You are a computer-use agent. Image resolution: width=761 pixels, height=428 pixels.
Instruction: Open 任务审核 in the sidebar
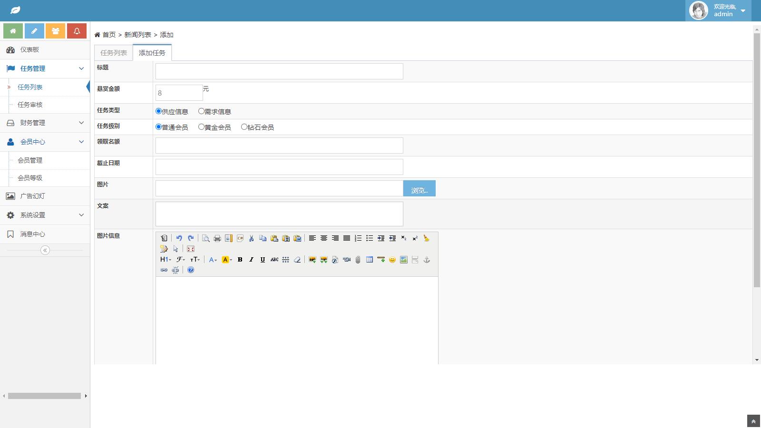coord(30,105)
